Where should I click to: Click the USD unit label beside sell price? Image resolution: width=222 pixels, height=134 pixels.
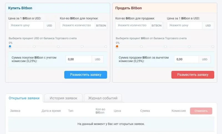tap(208, 25)
